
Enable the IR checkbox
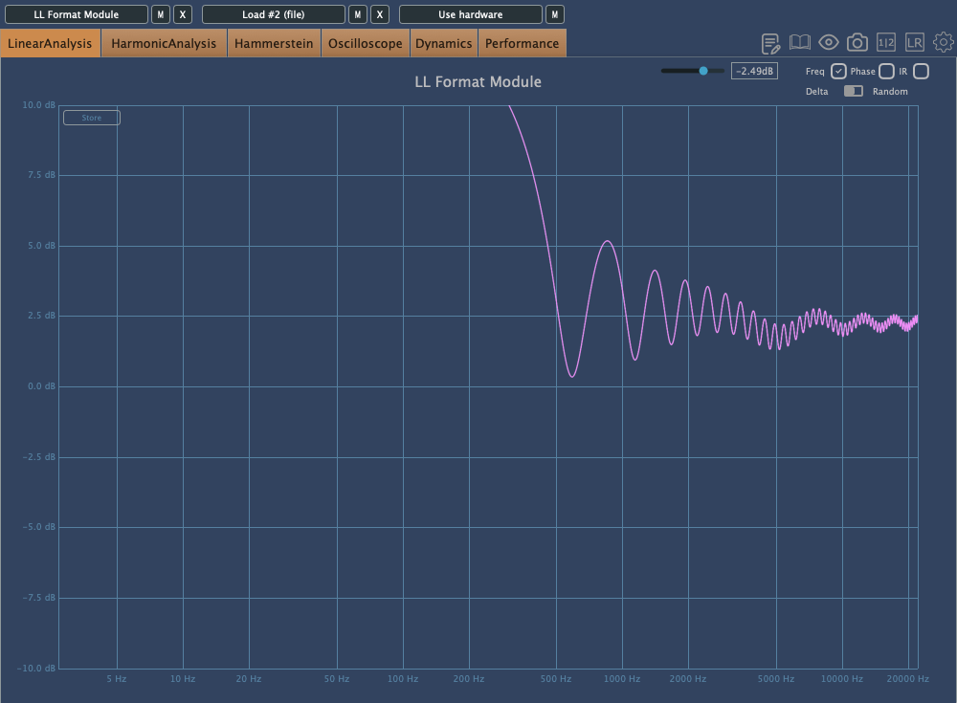click(x=921, y=71)
